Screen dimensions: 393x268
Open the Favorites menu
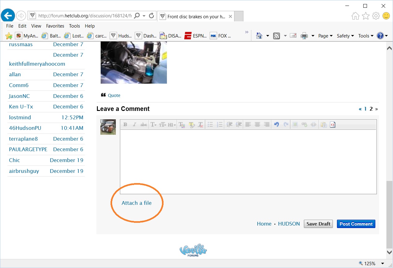(x=55, y=26)
